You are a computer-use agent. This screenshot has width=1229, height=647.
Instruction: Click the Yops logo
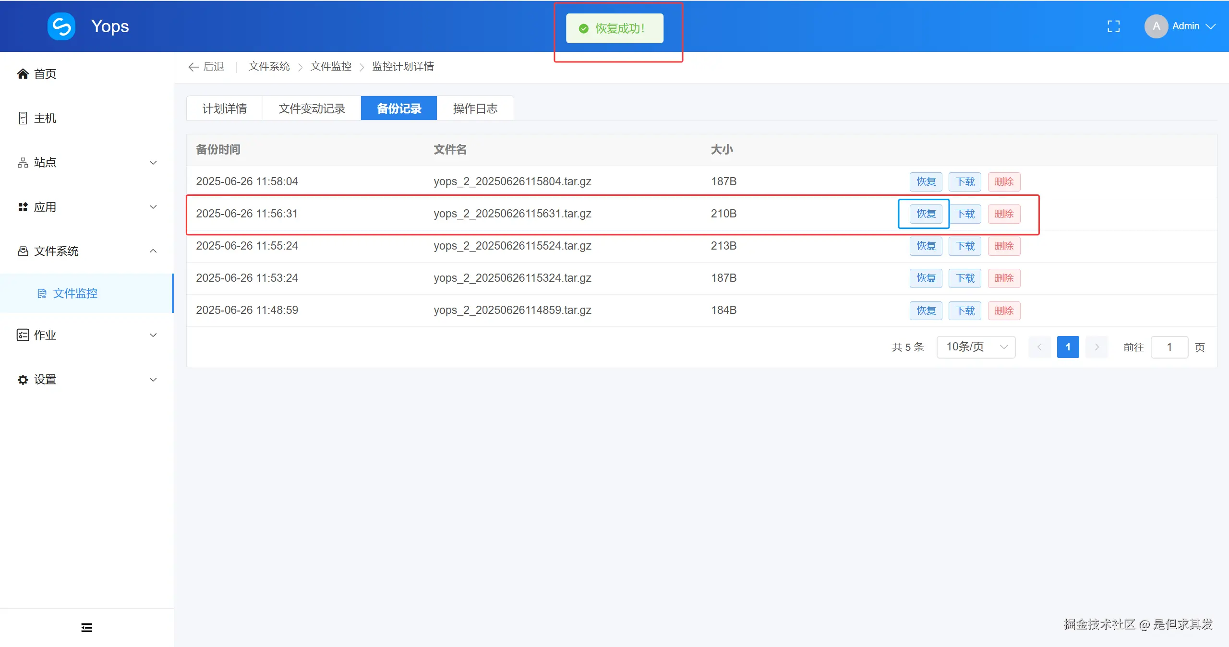point(61,26)
